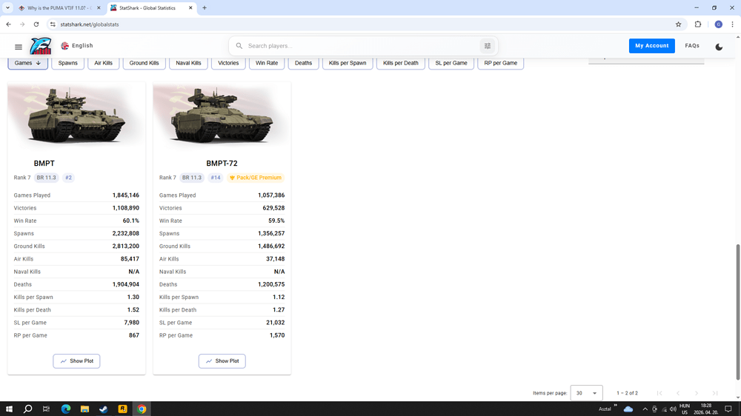Go to previous page of results
Image resolution: width=741 pixels, height=416 pixels.
coord(678,393)
